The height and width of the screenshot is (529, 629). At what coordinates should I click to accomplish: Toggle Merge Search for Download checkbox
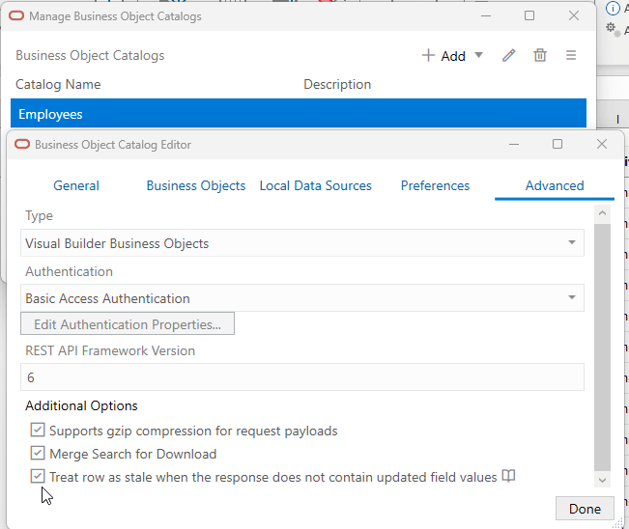coord(38,454)
